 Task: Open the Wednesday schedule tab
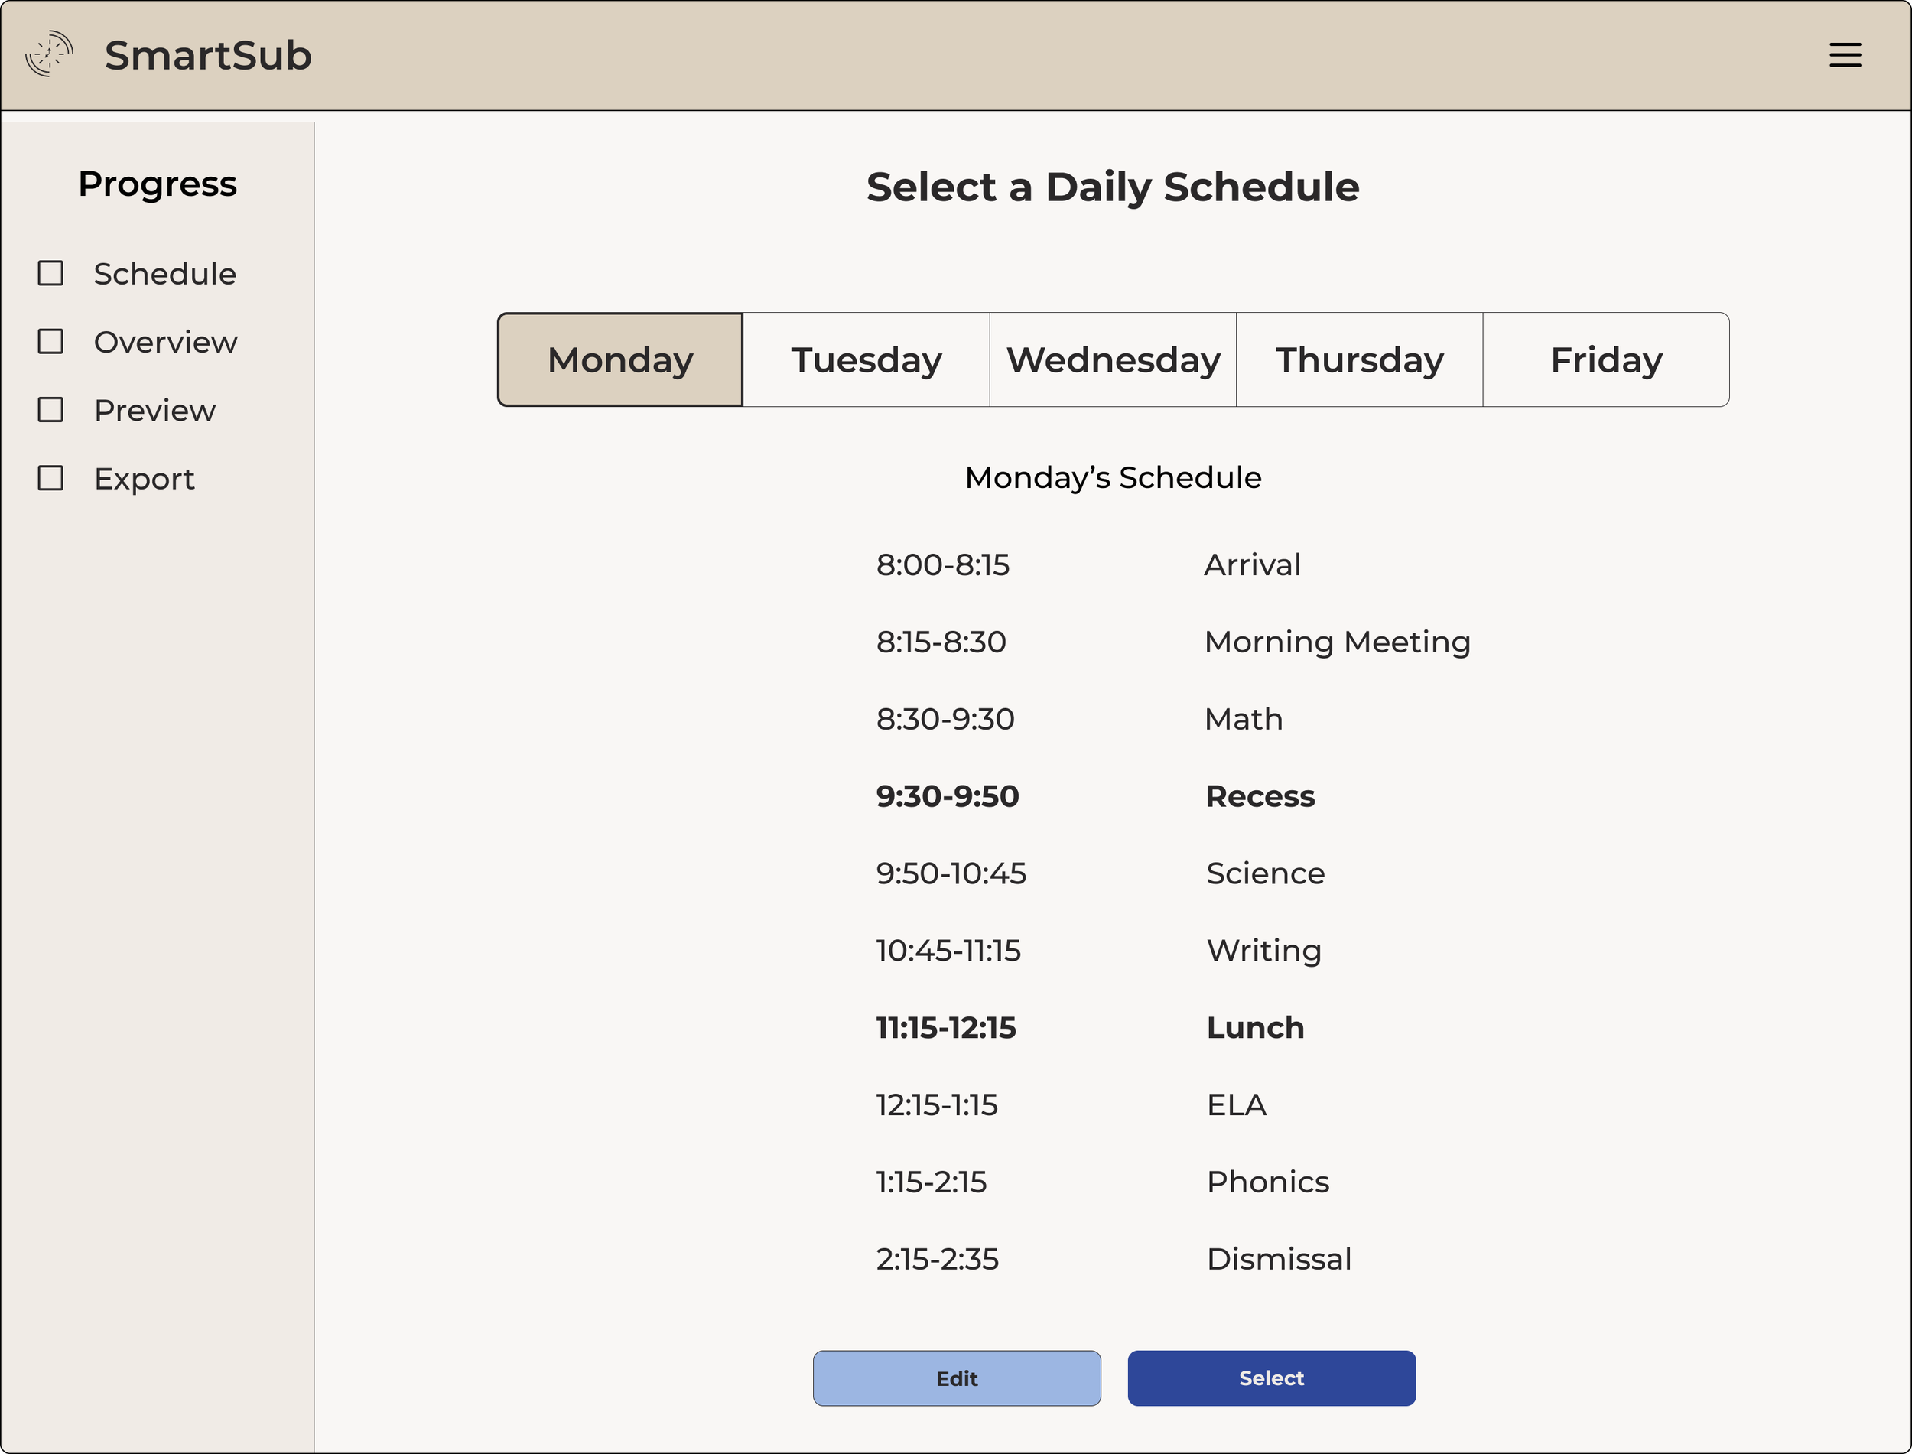(1113, 360)
